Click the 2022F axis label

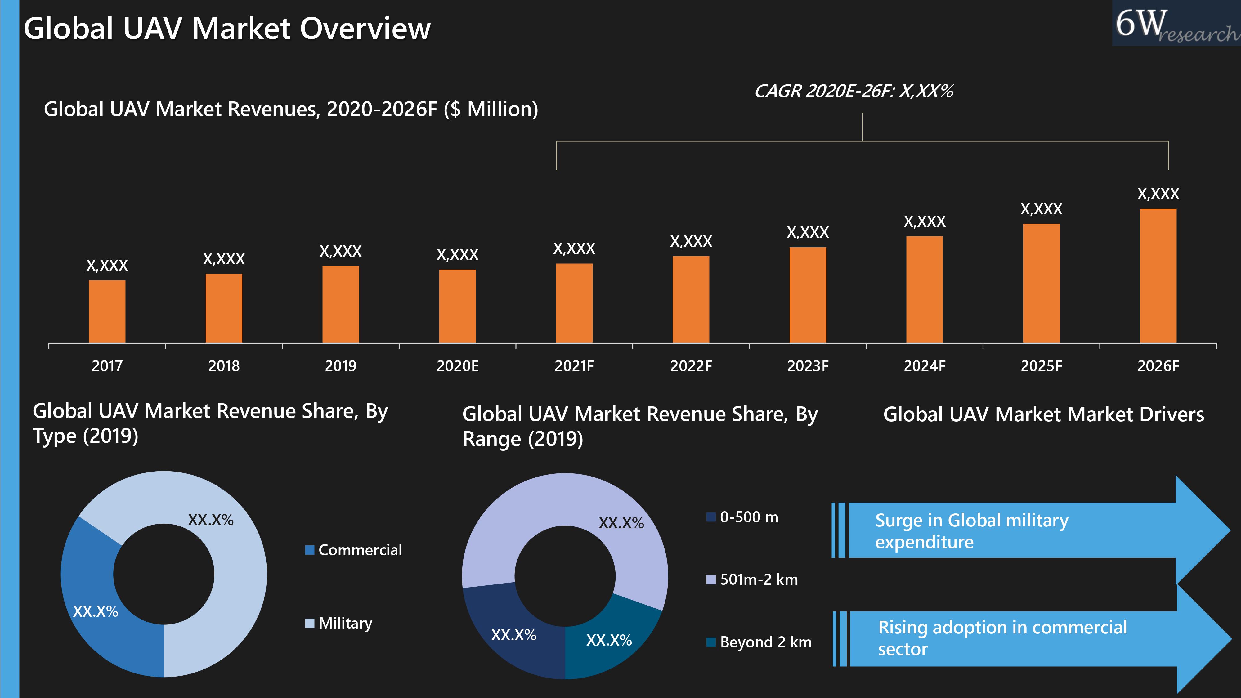[x=691, y=366]
